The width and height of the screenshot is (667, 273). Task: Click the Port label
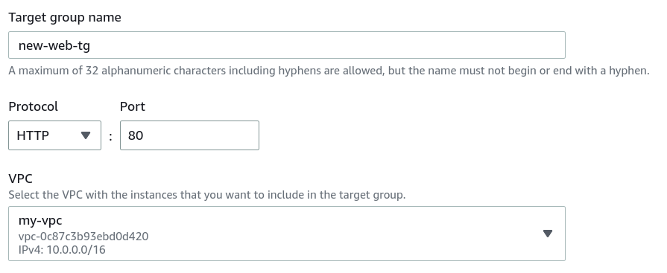coord(133,106)
